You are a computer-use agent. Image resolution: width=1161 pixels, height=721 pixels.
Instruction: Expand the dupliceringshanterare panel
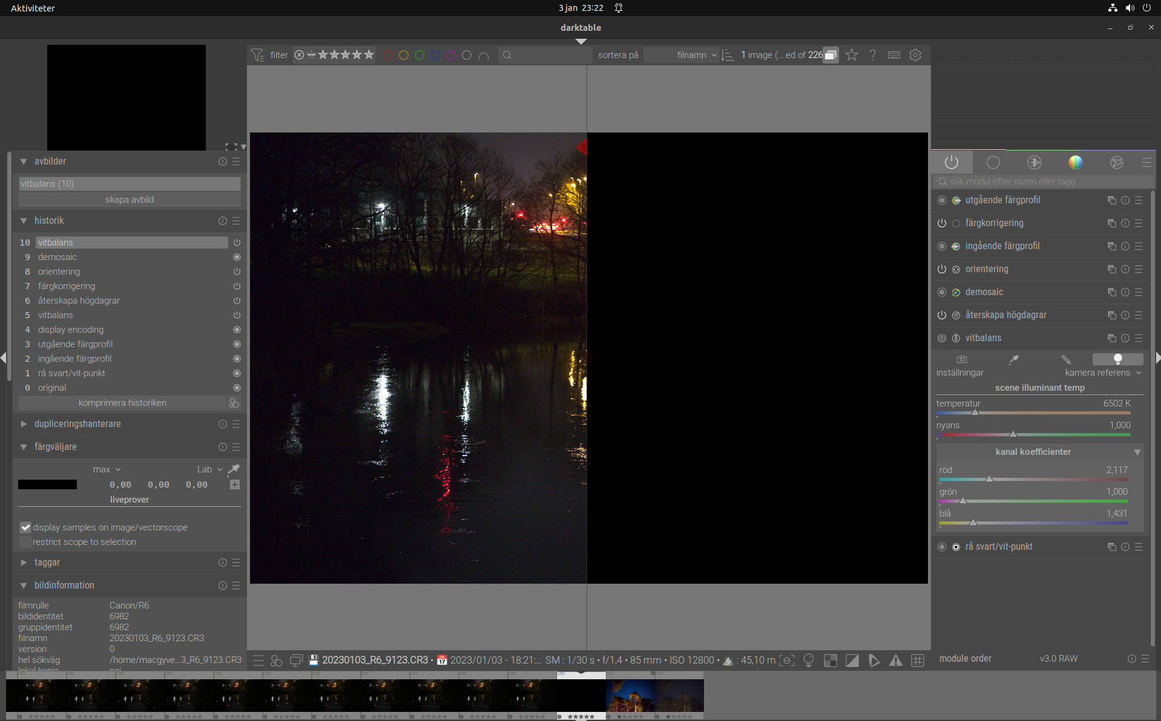24,424
